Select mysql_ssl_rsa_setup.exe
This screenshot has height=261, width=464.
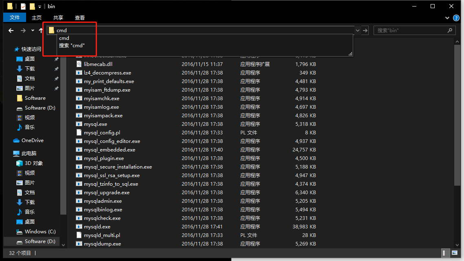(112, 175)
